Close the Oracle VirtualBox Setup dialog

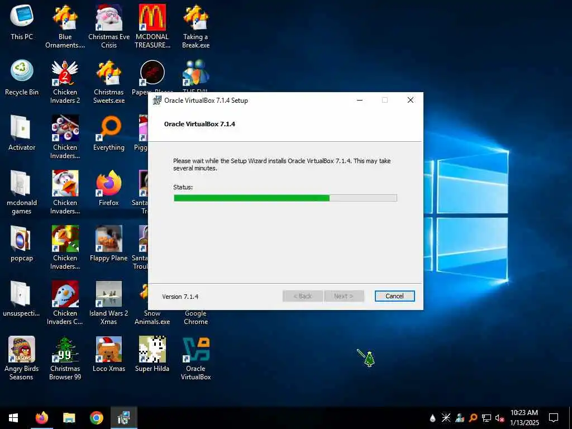pyautogui.click(x=411, y=101)
